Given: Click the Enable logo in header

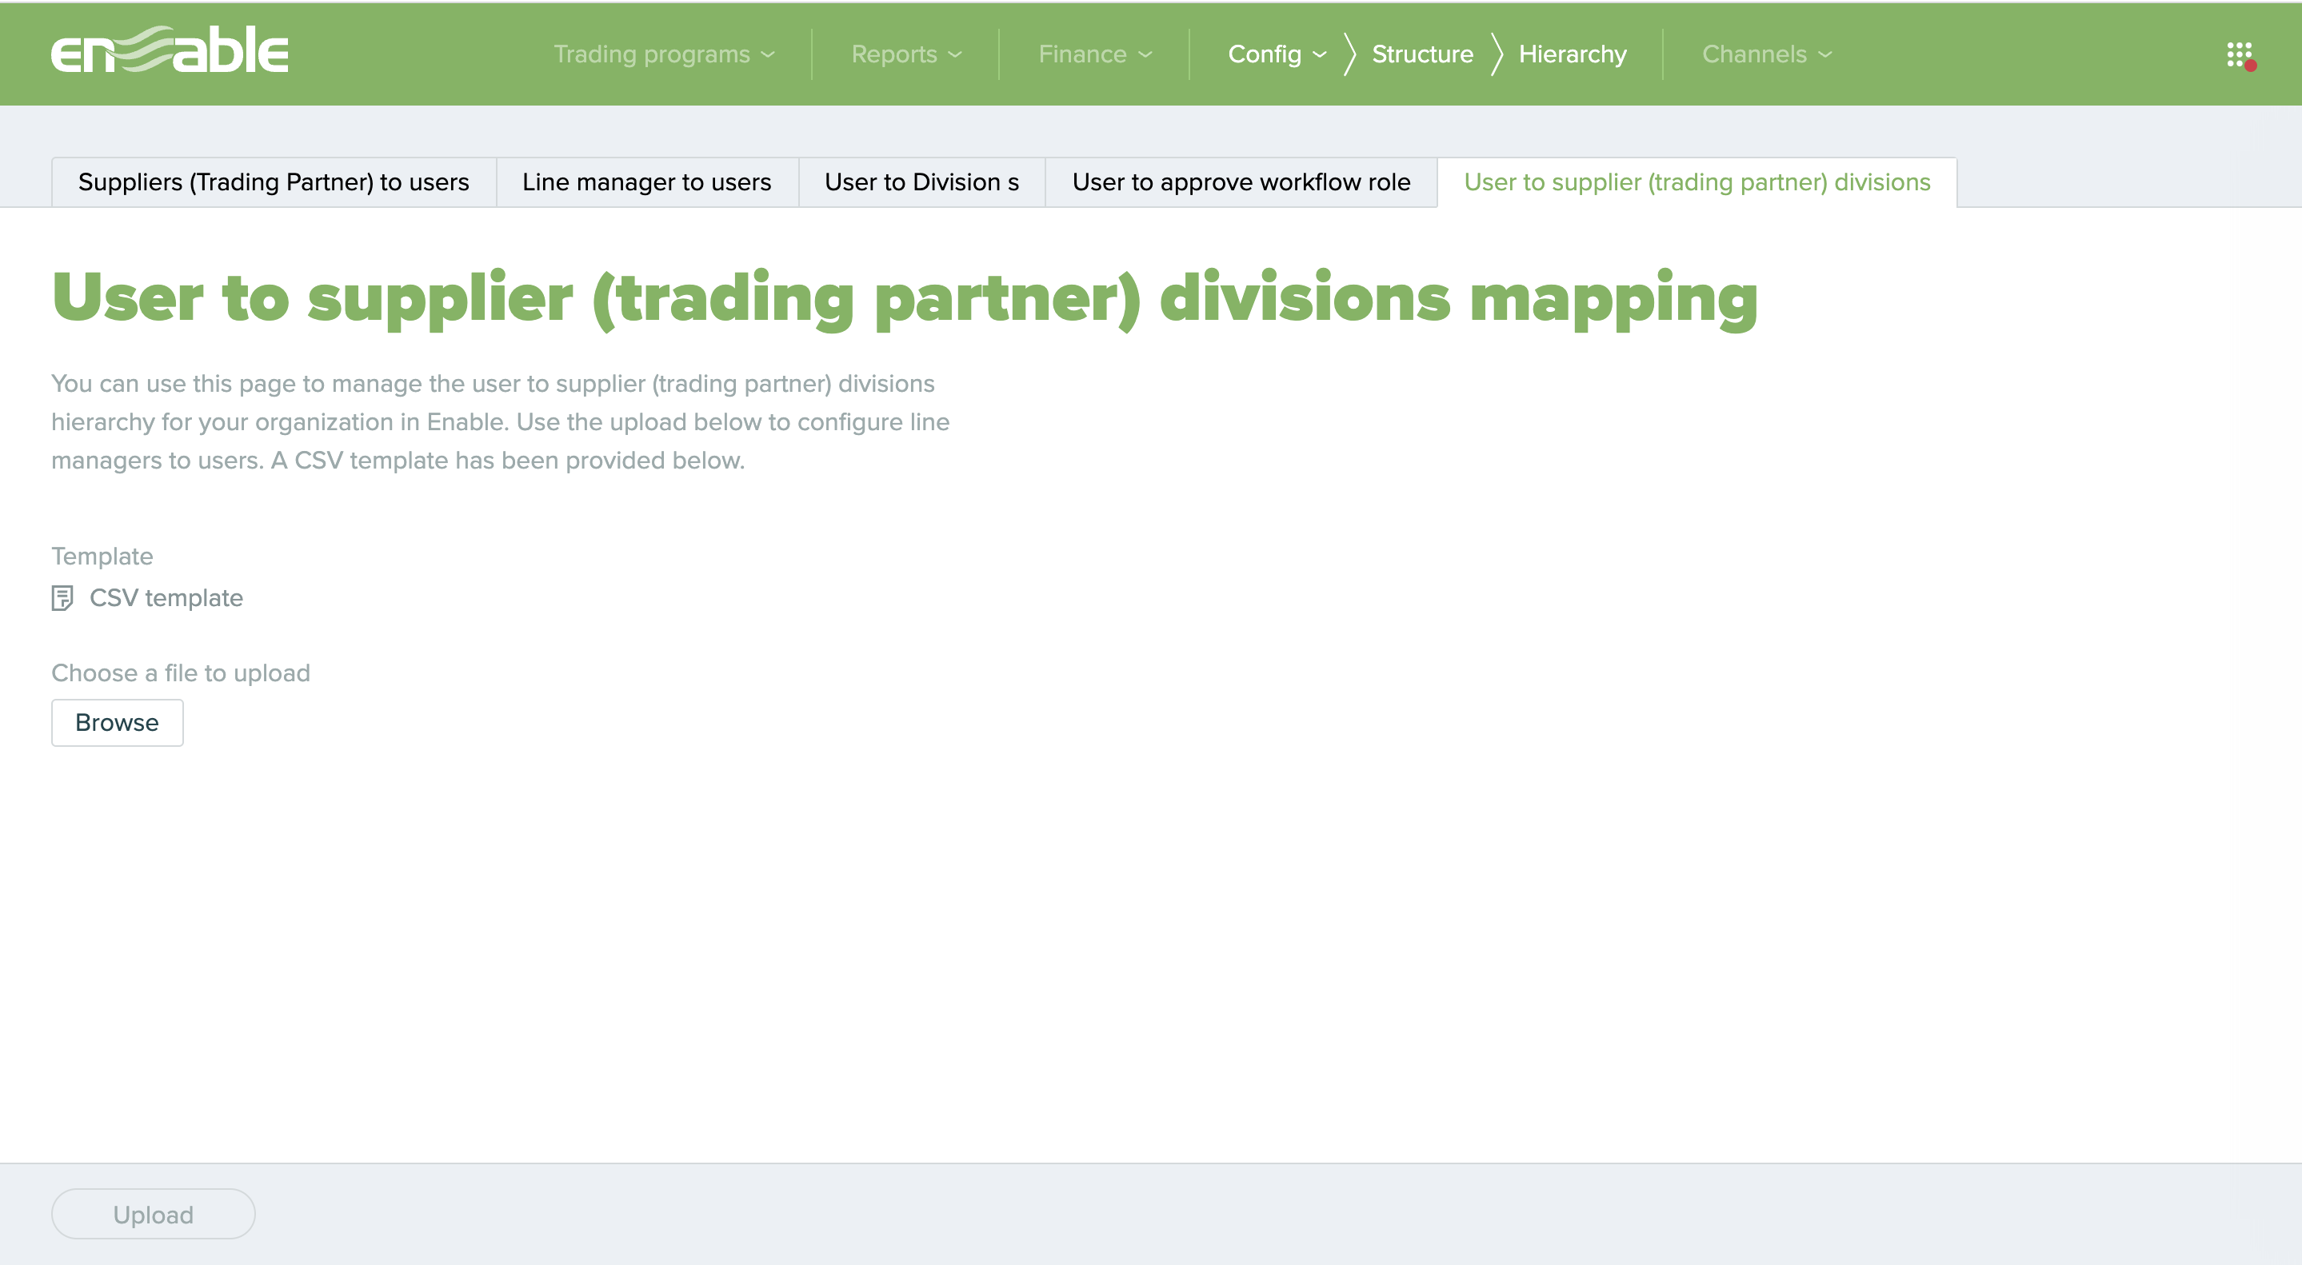Looking at the screenshot, I should (170, 51).
